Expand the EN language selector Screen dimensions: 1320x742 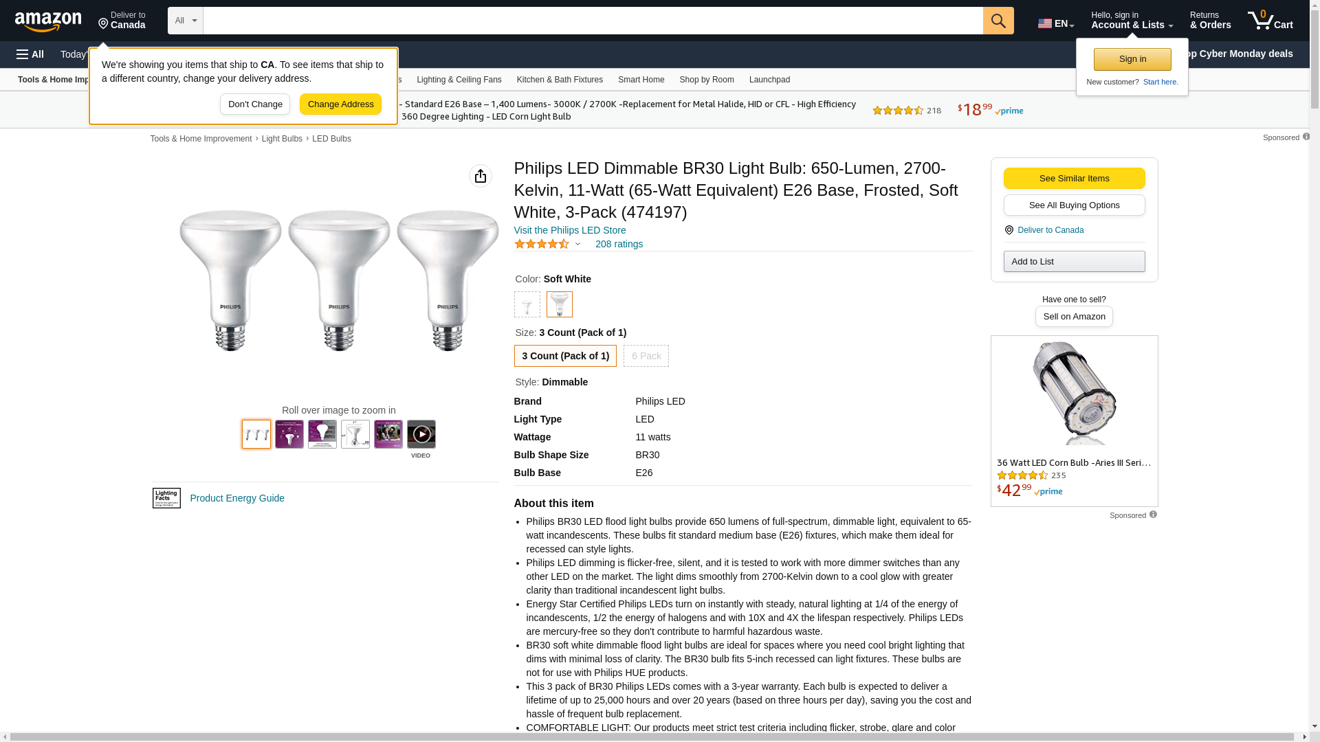click(x=1056, y=23)
